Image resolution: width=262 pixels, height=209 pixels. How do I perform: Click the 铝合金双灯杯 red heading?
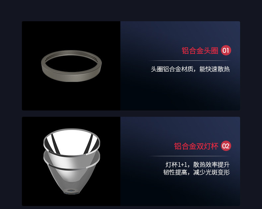(196, 146)
